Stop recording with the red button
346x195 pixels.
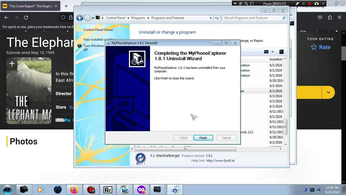(310, 4)
